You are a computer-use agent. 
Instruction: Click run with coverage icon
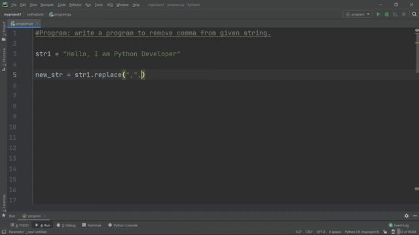(x=395, y=14)
